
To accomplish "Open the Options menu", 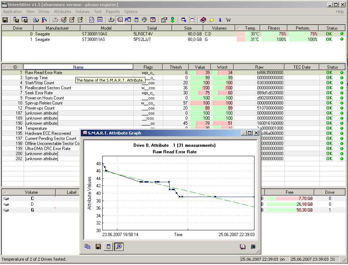I will 131,12.
